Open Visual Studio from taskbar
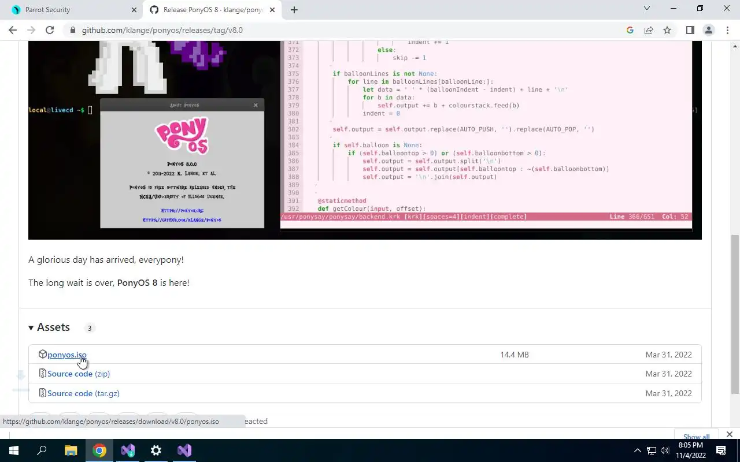Image resolution: width=740 pixels, height=462 pixels. (x=184, y=450)
